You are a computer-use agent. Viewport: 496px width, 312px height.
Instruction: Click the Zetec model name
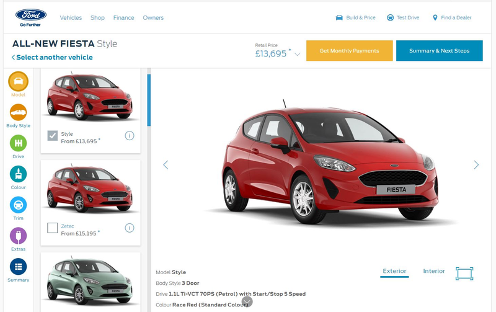click(68, 226)
